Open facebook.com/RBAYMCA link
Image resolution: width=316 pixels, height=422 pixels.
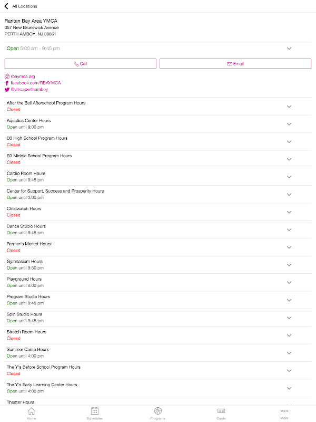pos(36,83)
